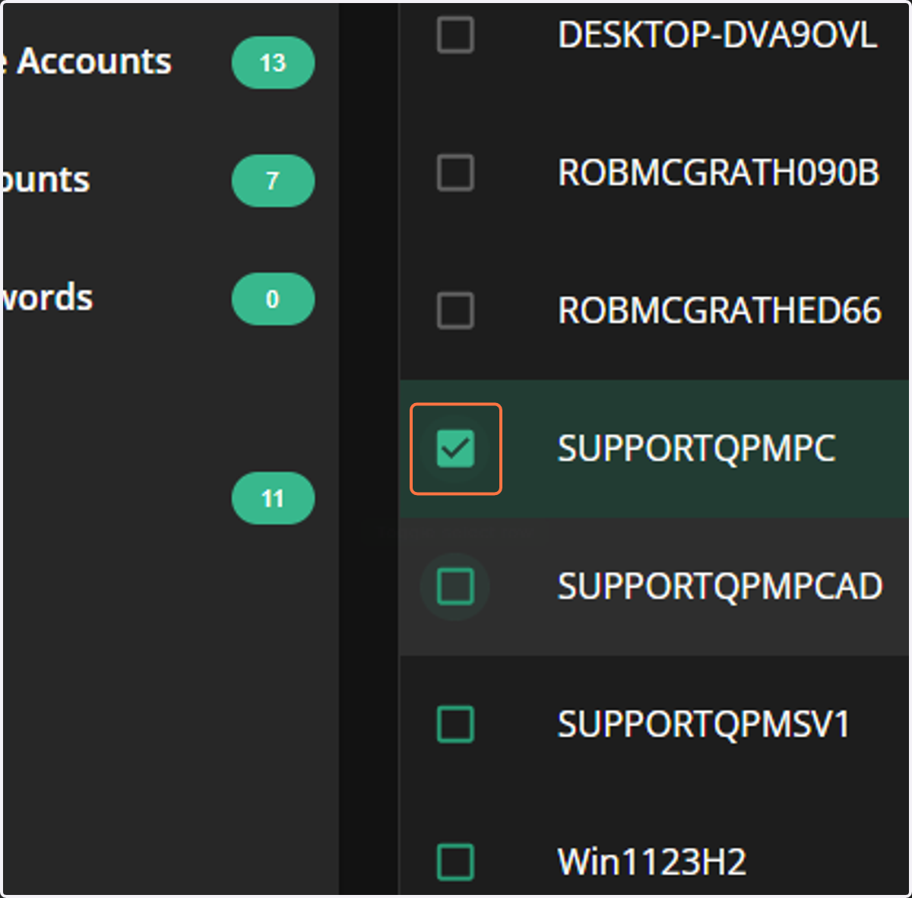Click the ROBMCGRATHED66 device name
Viewport: 912px width, 898px height.
[x=720, y=310]
